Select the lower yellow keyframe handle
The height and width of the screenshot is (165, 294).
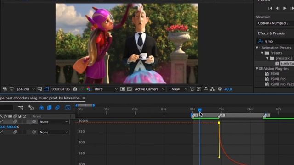(220, 157)
